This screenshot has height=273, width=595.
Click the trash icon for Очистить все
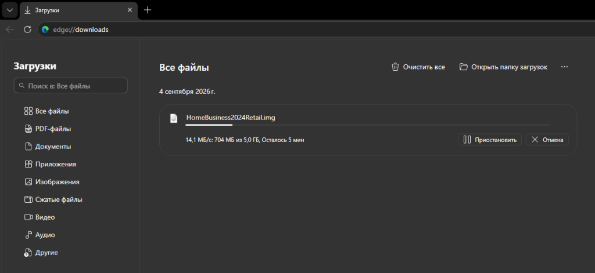(x=395, y=67)
